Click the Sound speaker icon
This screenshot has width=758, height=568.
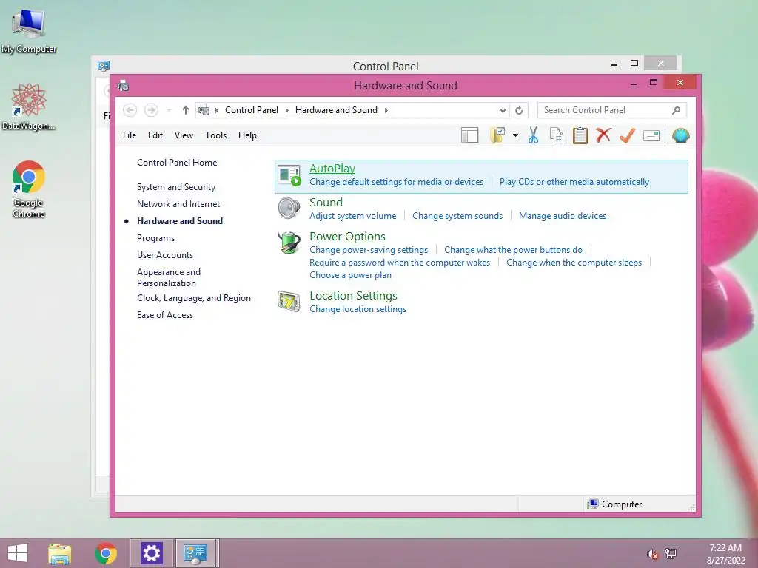click(289, 208)
